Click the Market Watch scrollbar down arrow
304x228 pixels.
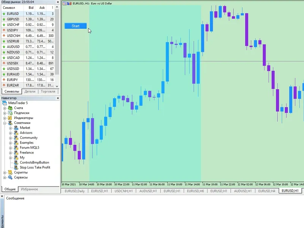point(57,86)
